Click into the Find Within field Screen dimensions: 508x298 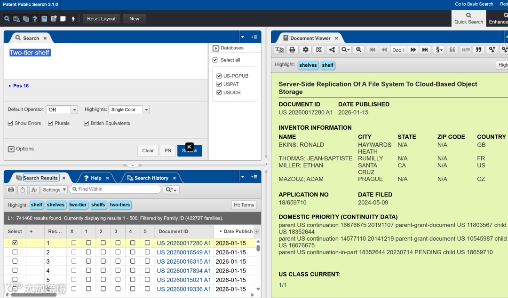pyautogui.click(x=115, y=189)
